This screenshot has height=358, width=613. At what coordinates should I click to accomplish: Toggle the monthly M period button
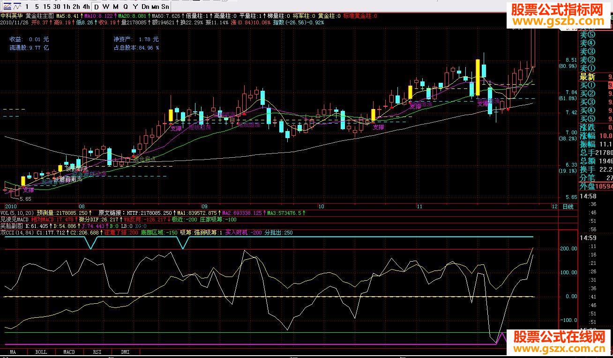pyautogui.click(x=115, y=7)
